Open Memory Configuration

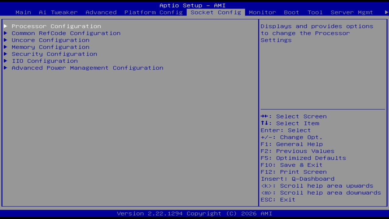coord(50,47)
